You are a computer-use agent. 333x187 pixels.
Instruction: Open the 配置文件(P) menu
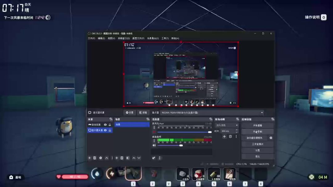click(x=138, y=38)
